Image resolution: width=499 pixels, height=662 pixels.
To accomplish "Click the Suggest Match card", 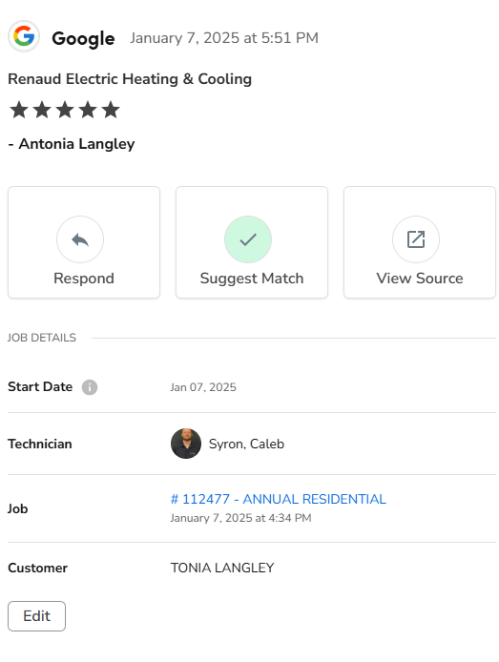I will click(252, 242).
